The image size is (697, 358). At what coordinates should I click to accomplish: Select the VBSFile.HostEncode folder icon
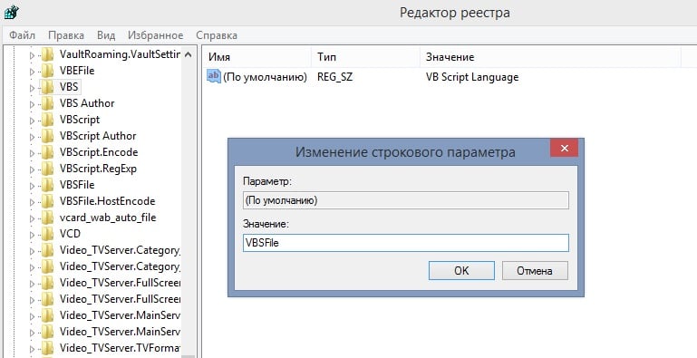tap(47, 201)
